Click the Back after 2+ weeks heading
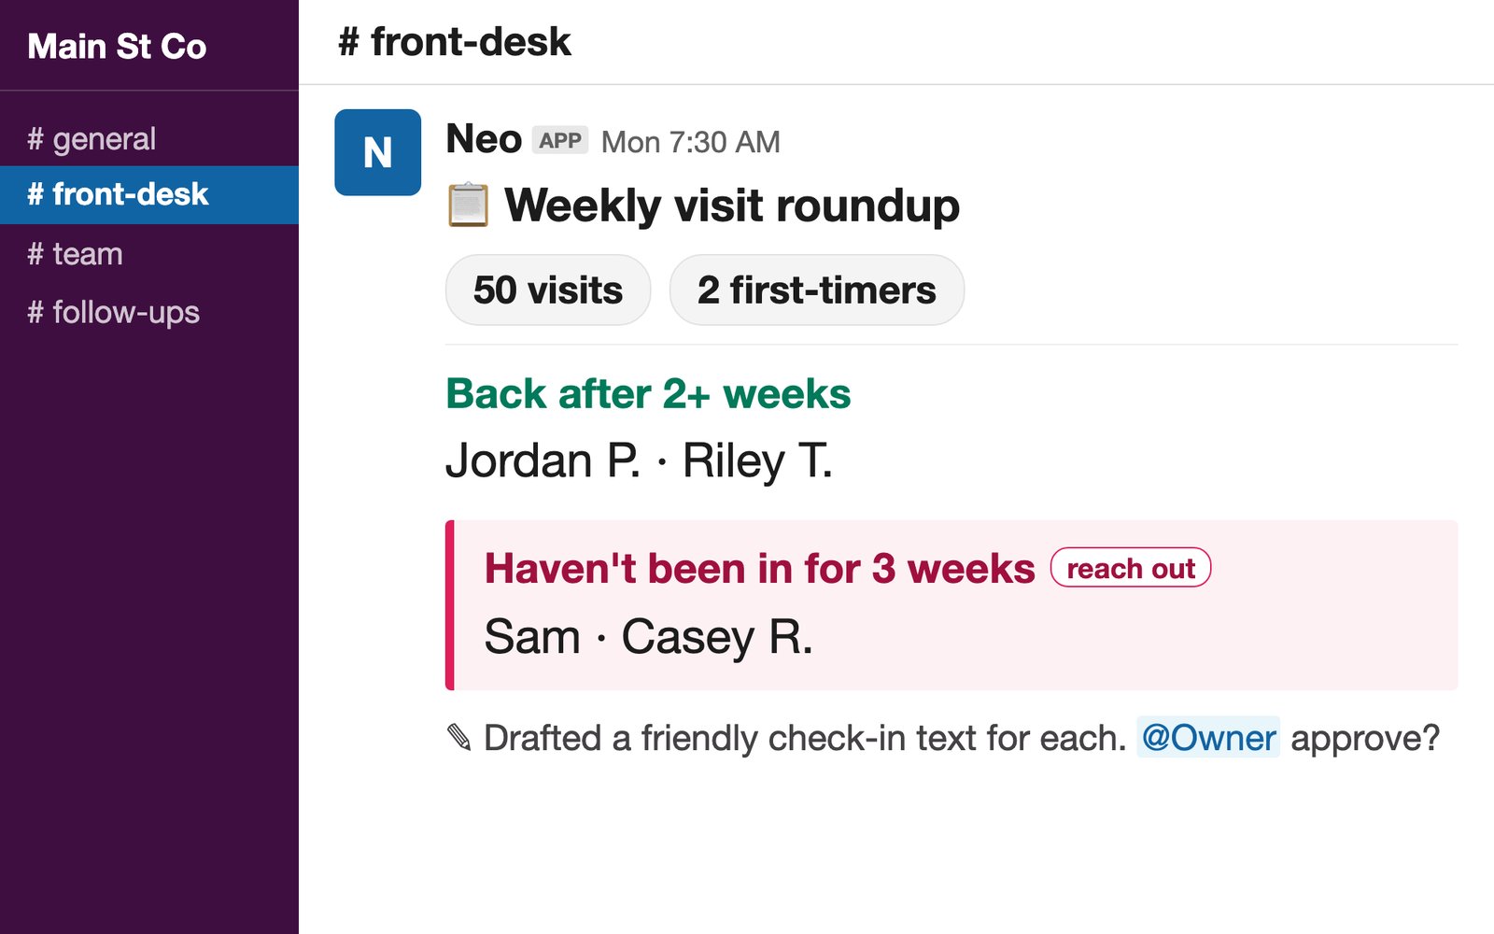 pyautogui.click(x=648, y=393)
